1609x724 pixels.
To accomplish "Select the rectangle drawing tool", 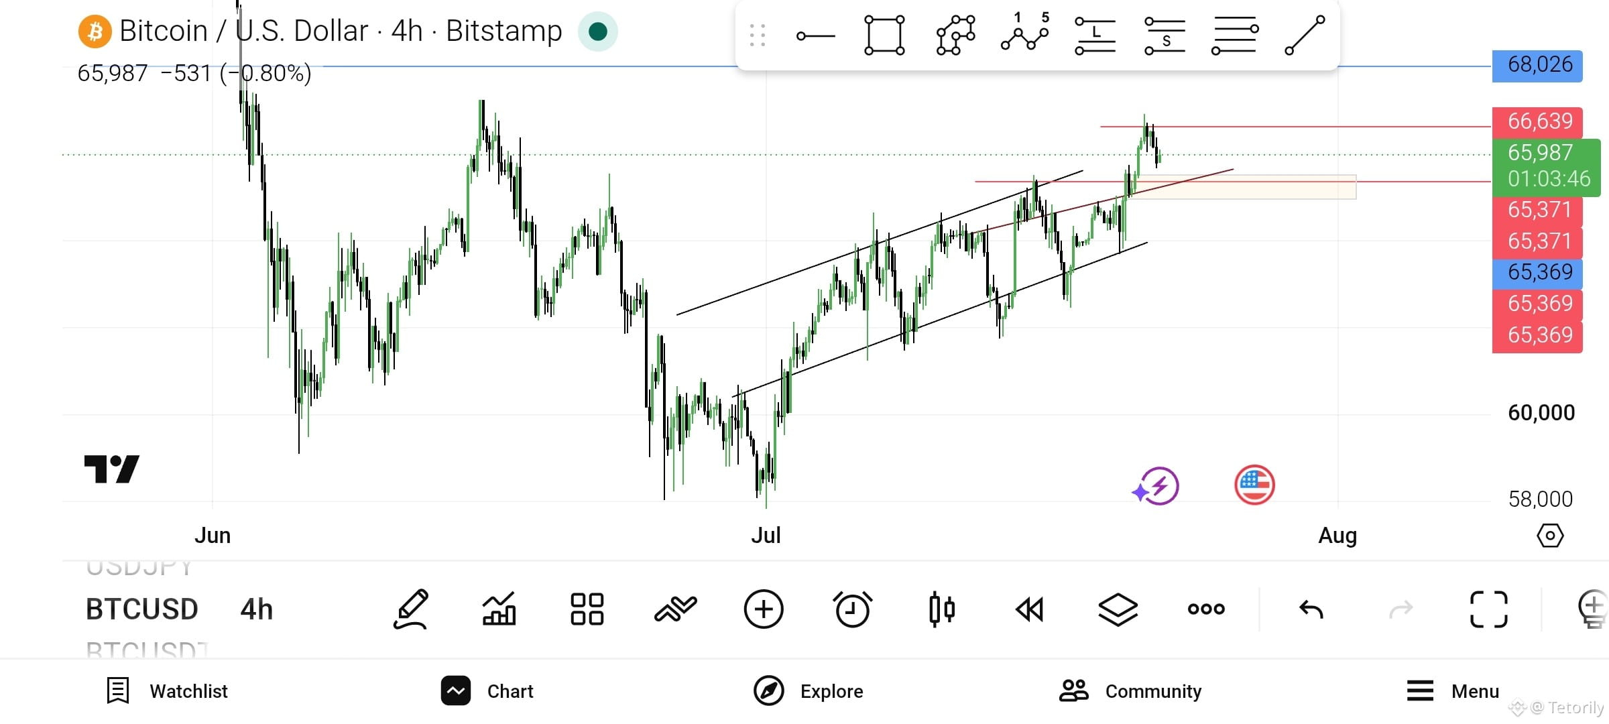I will tap(884, 35).
